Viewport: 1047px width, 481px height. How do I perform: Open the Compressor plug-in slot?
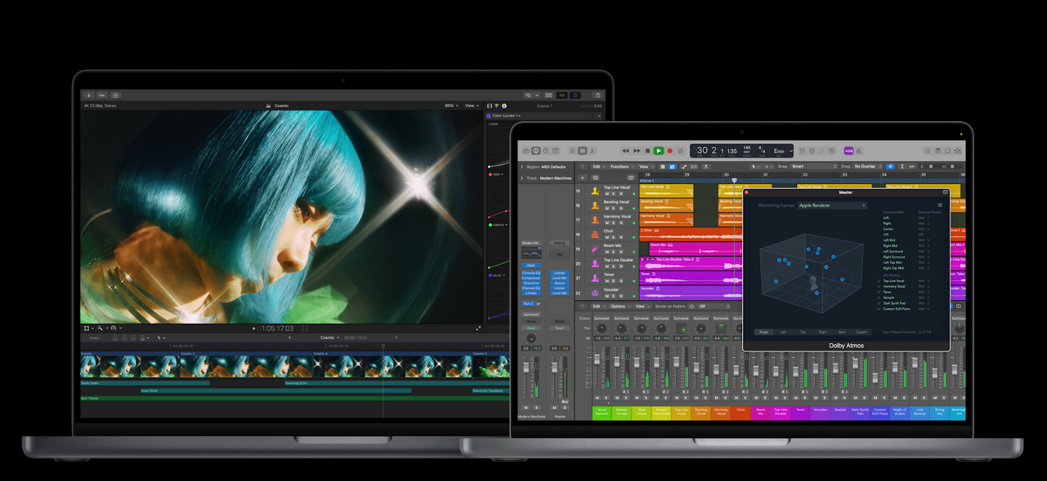531,278
